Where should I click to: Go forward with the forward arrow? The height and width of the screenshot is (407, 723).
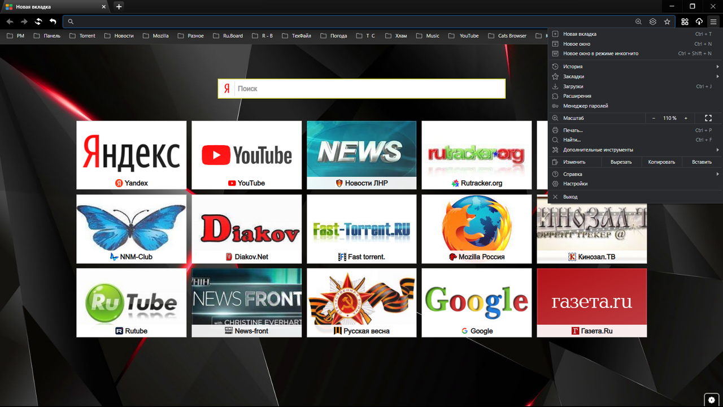click(24, 21)
